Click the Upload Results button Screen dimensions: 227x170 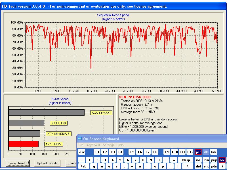coord(47,163)
